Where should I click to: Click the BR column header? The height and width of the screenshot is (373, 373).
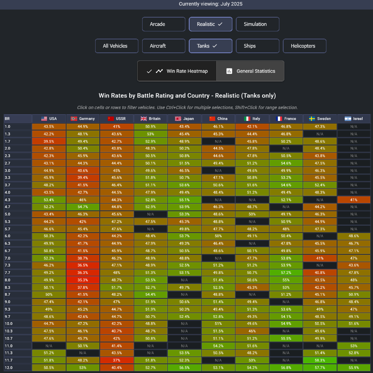coord(18,119)
